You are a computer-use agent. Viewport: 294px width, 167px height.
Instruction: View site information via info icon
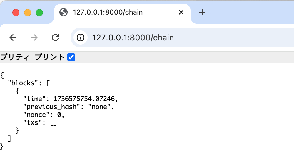(81, 38)
